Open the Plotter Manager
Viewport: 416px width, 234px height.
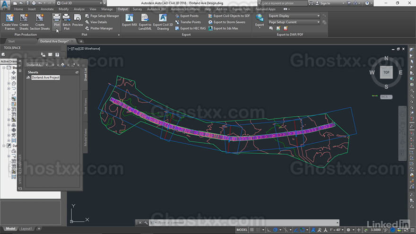pos(99,28)
